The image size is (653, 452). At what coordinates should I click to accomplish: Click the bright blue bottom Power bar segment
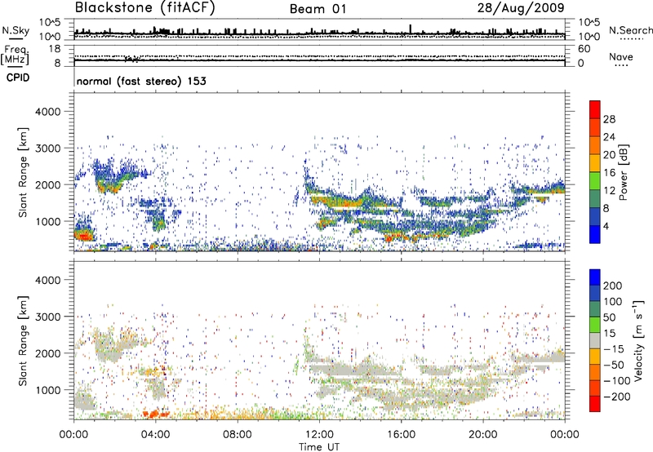[x=595, y=234]
